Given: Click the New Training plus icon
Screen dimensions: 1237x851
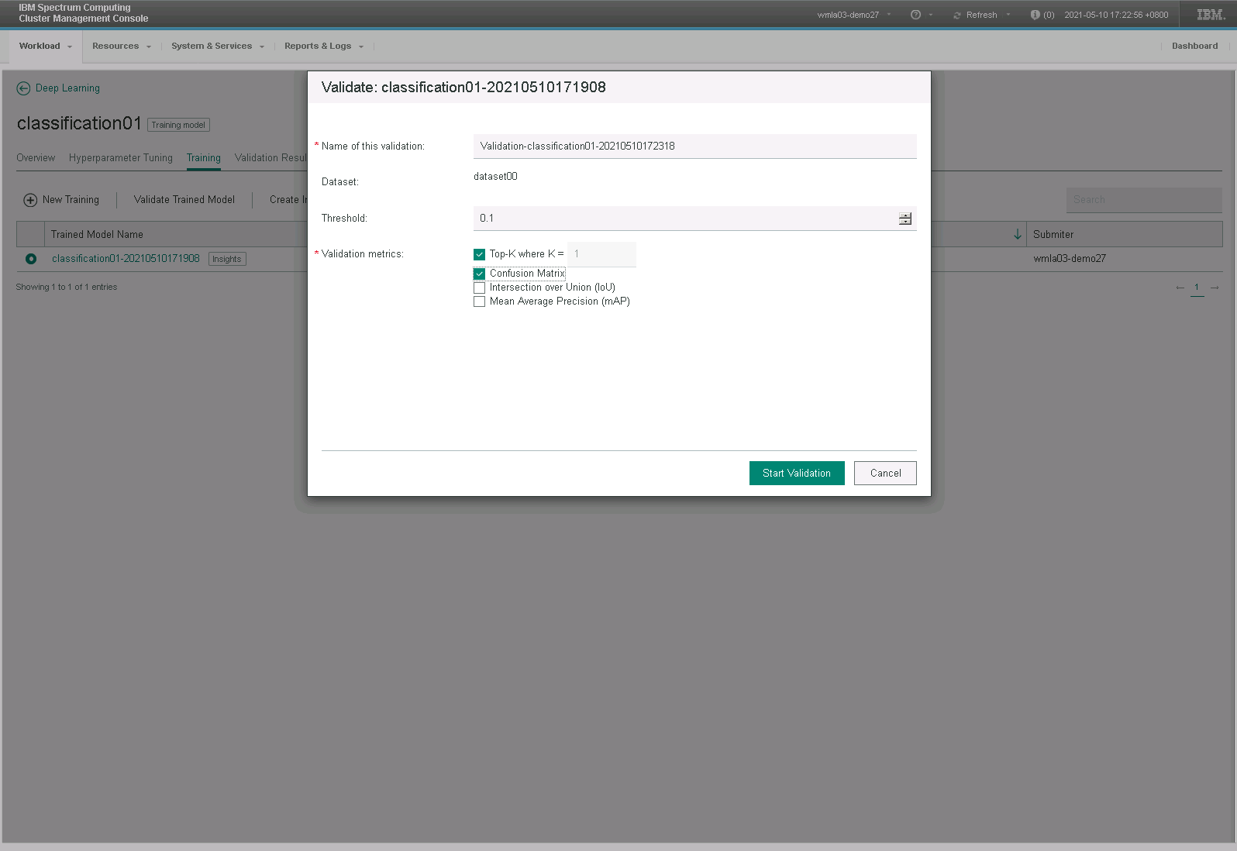Looking at the screenshot, I should tap(30, 200).
